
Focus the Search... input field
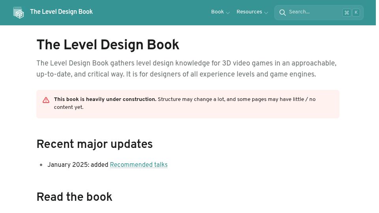click(319, 13)
